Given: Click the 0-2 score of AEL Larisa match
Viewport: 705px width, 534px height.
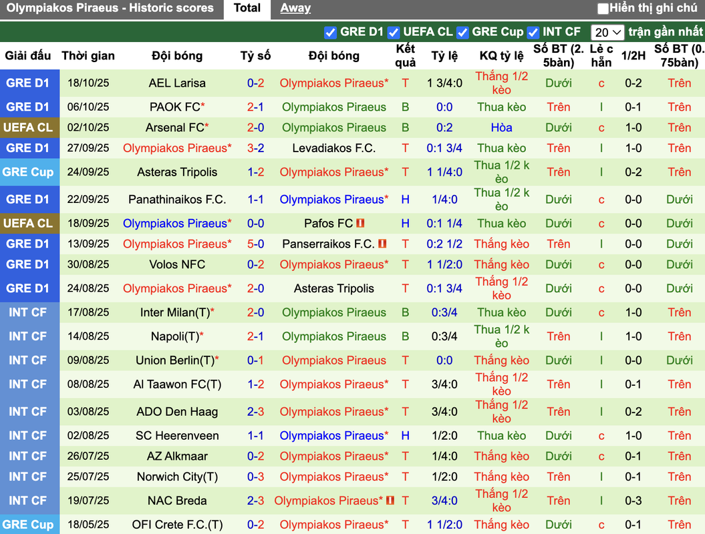Looking at the screenshot, I should (x=255, y=83).
